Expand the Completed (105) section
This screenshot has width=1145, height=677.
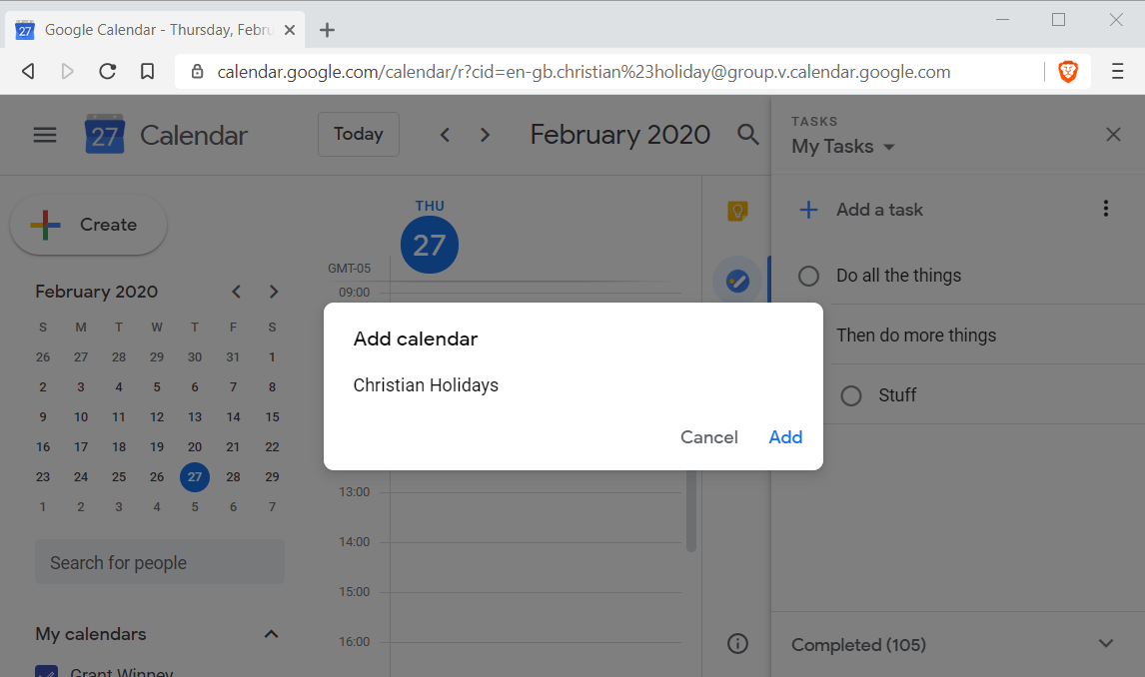[x=1105, y=644]
